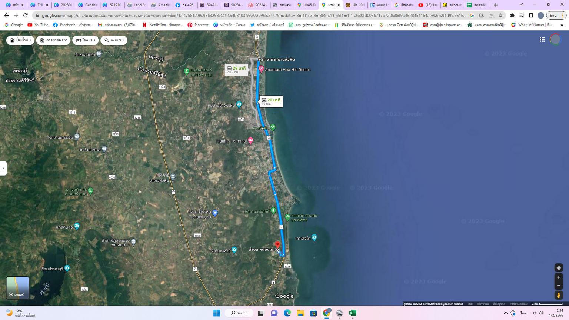This screenshot has height=320, width=569.
Task: Open the Pinterest bookmark
Action: (x=198, y=25)
